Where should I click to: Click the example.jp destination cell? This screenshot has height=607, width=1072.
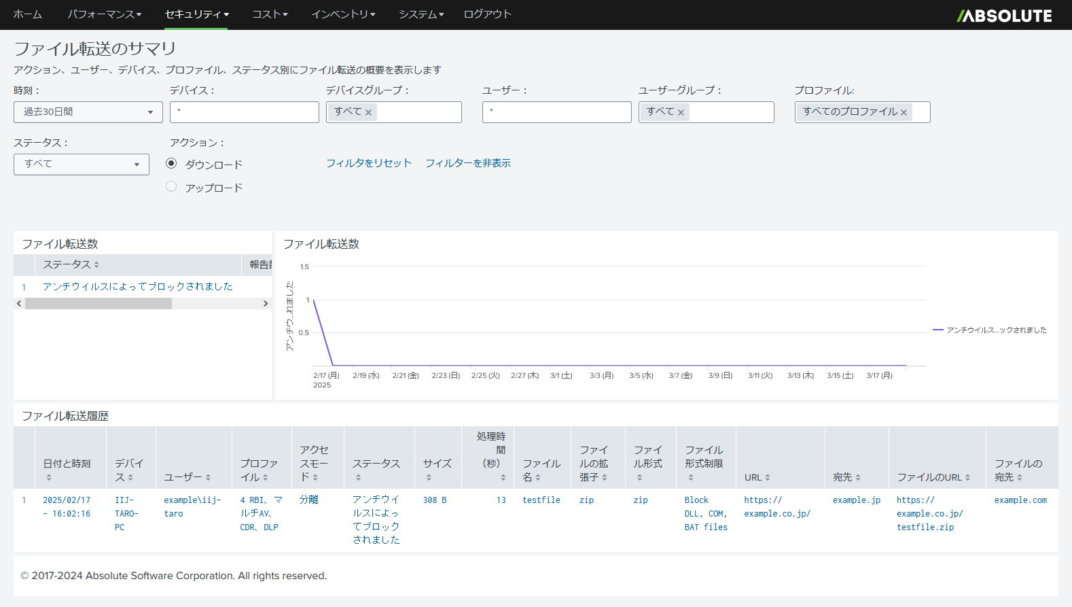point(857,500)
